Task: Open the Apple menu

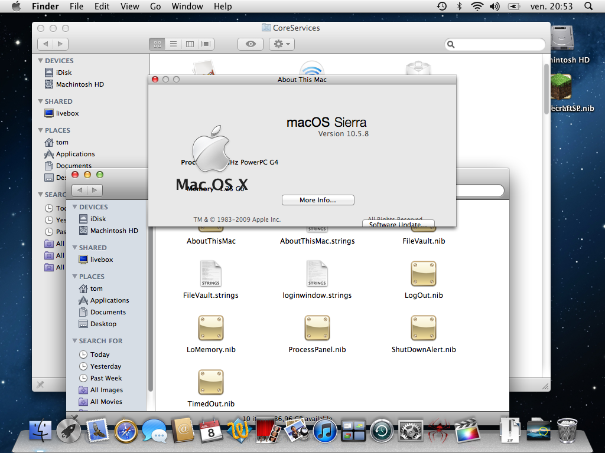Action: (16, 6)
